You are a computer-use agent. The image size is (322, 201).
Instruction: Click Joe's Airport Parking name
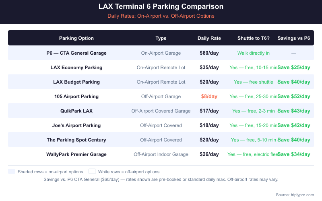pyautogui.click(x=76, y=125)
